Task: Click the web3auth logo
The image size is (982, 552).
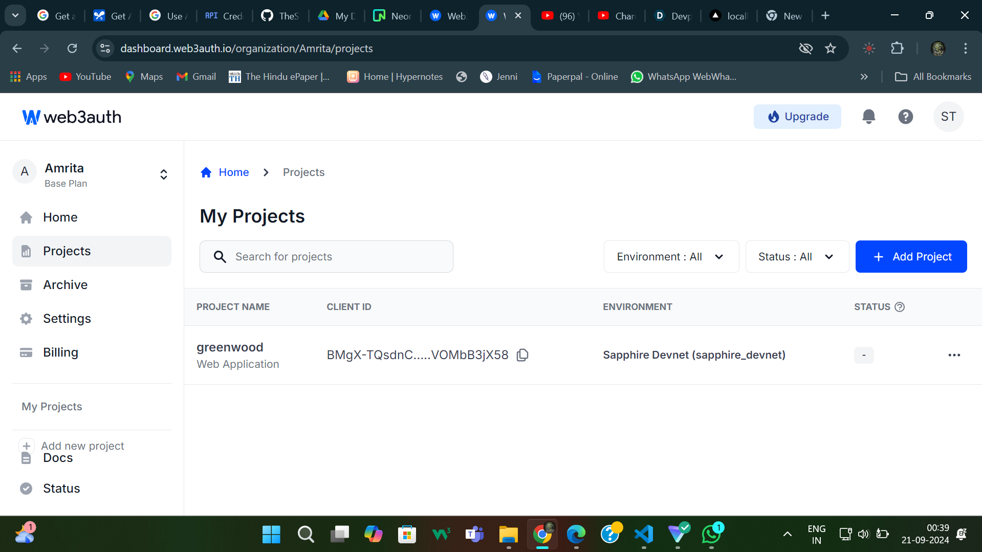Action: [72, 117]
